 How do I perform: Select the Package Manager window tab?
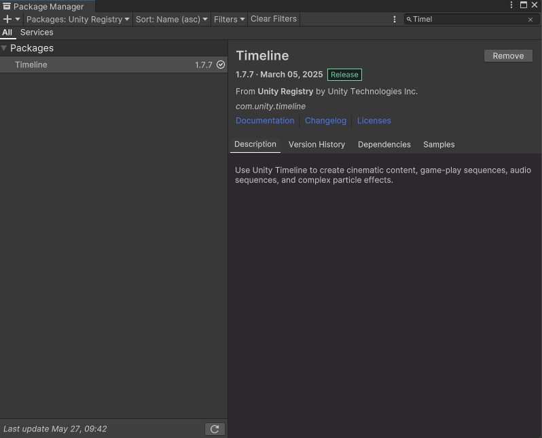tap(48, 6)
